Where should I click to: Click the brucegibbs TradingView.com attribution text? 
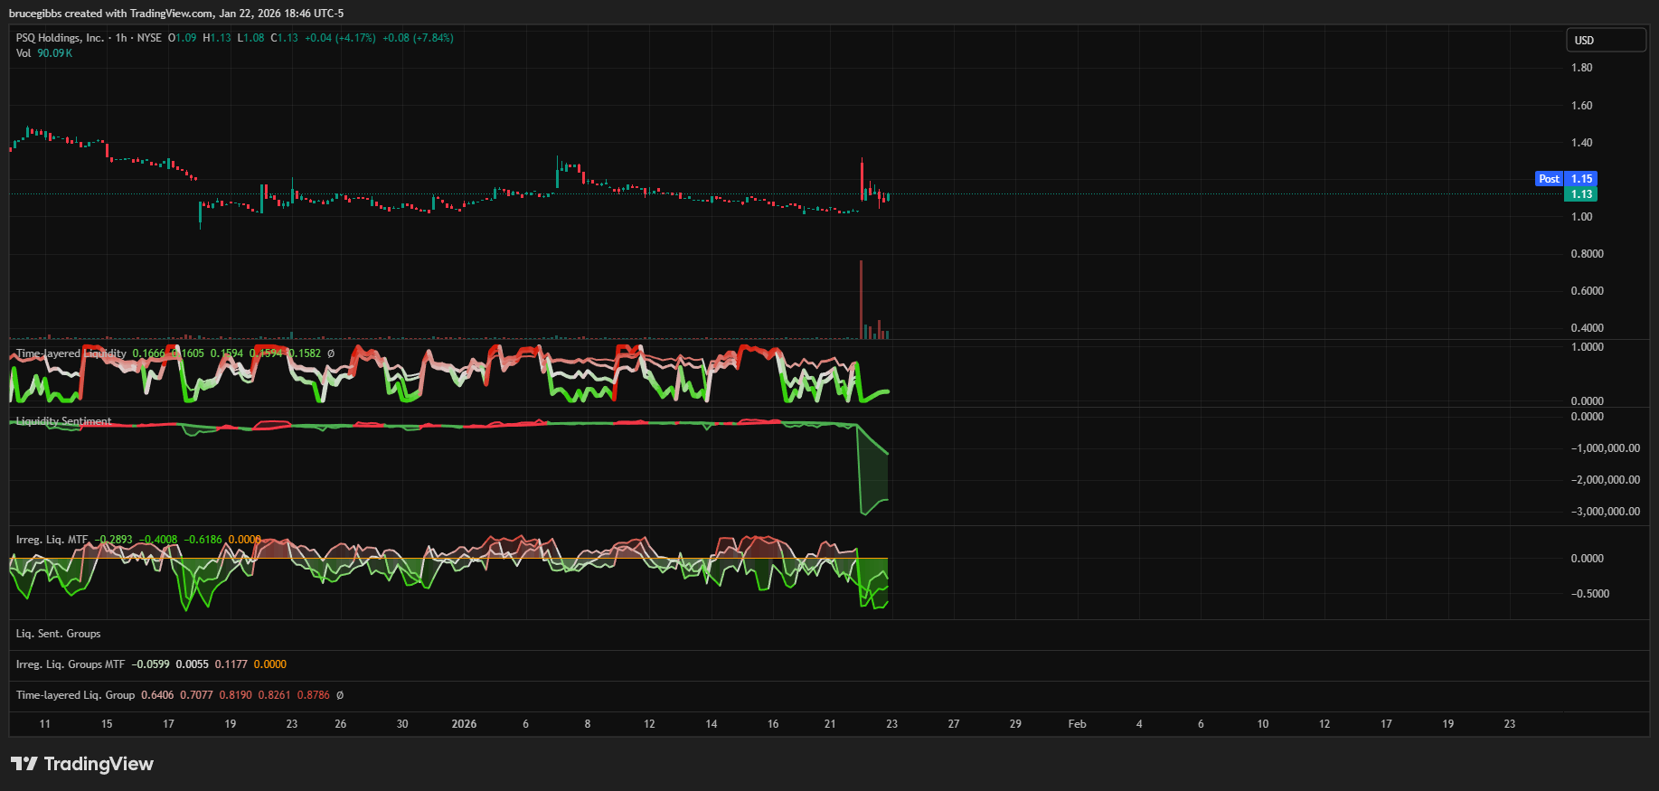click(176, 14)
